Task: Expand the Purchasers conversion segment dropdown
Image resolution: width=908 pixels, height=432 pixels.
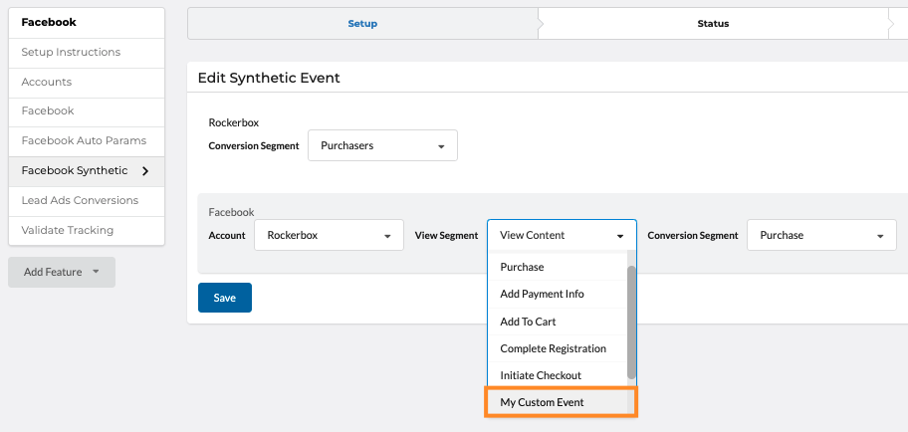Action: (382, 145)
